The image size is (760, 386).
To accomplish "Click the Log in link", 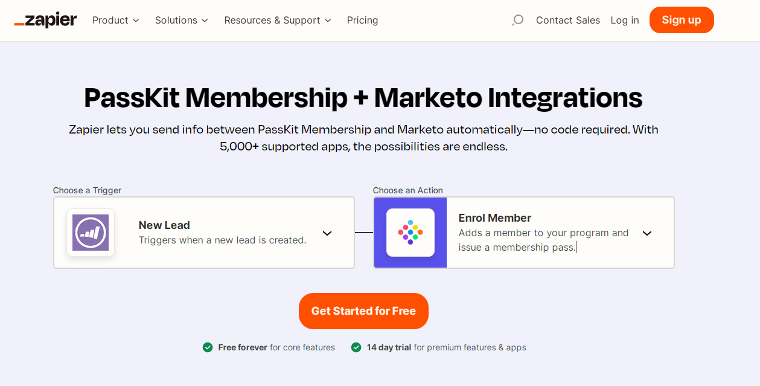I will (624, 21).
